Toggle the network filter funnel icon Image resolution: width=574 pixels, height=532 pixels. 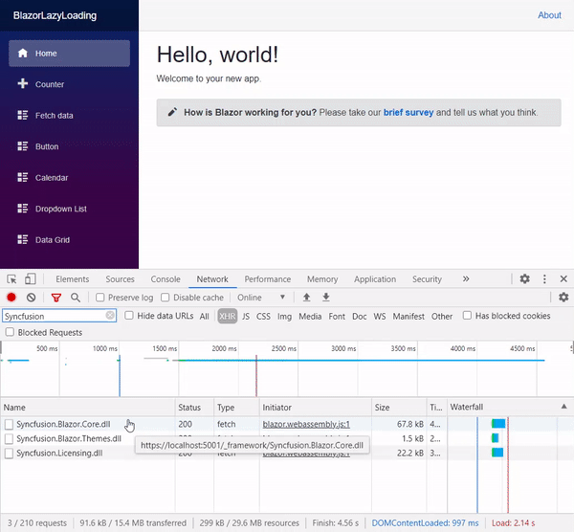coord(56,298)
